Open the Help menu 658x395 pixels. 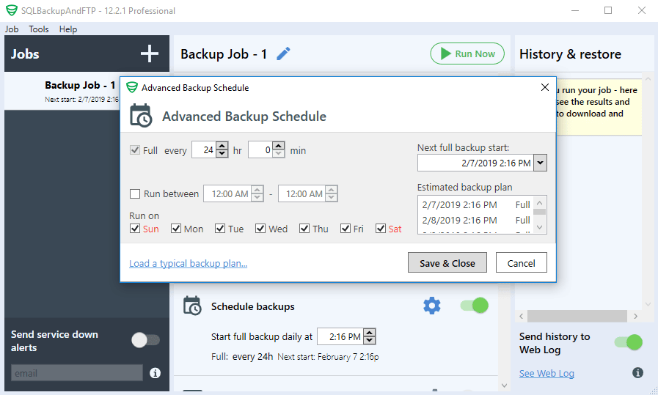click(x=68, y=29)
